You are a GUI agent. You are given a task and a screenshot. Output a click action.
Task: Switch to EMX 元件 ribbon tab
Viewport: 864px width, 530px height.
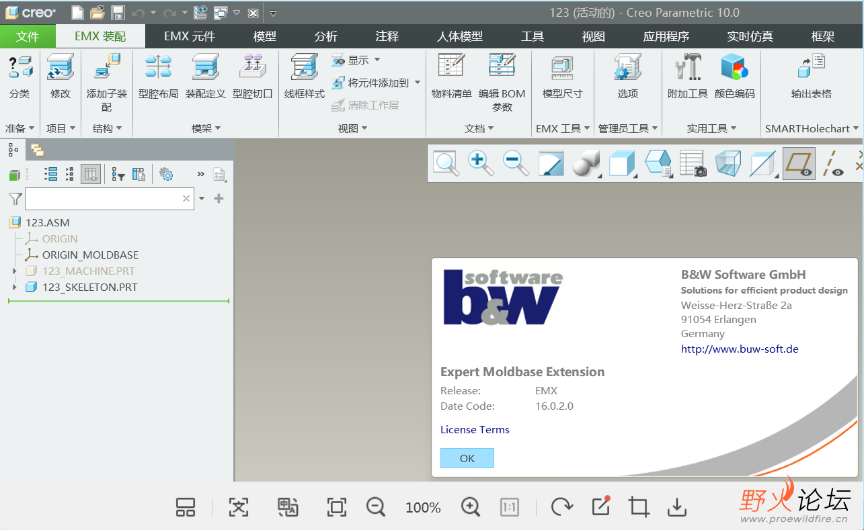tap(190, 36)
